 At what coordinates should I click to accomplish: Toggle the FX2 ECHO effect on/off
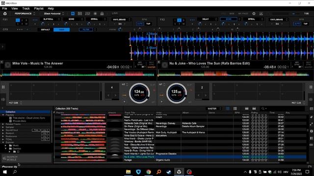[x=229, y=19]
